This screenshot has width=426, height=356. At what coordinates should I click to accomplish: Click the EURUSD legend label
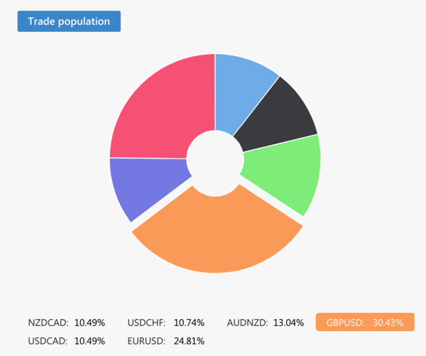click(147, 340)
